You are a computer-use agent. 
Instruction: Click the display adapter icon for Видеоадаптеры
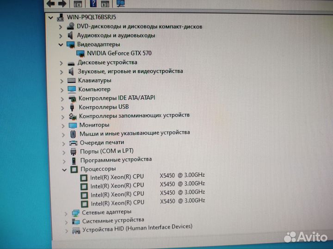pos(71,44)
